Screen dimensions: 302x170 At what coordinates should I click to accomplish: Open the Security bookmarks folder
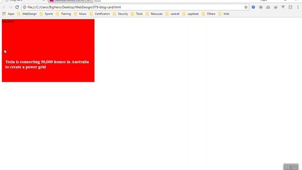coord(120,14)
